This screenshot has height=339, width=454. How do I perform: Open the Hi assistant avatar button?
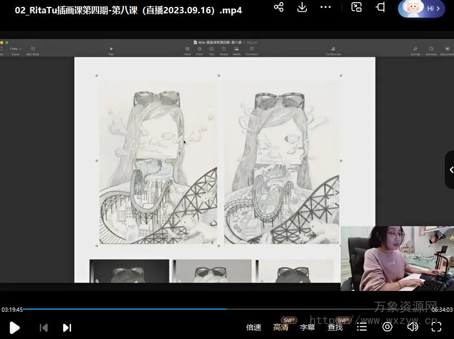[x=421, y=8]
